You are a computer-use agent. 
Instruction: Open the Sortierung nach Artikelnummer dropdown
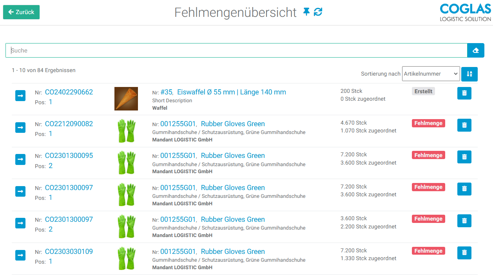click(x=431, y=74)
